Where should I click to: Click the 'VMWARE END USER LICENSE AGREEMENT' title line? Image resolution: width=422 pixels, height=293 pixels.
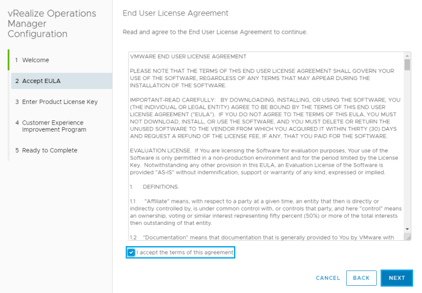[188, 56]
